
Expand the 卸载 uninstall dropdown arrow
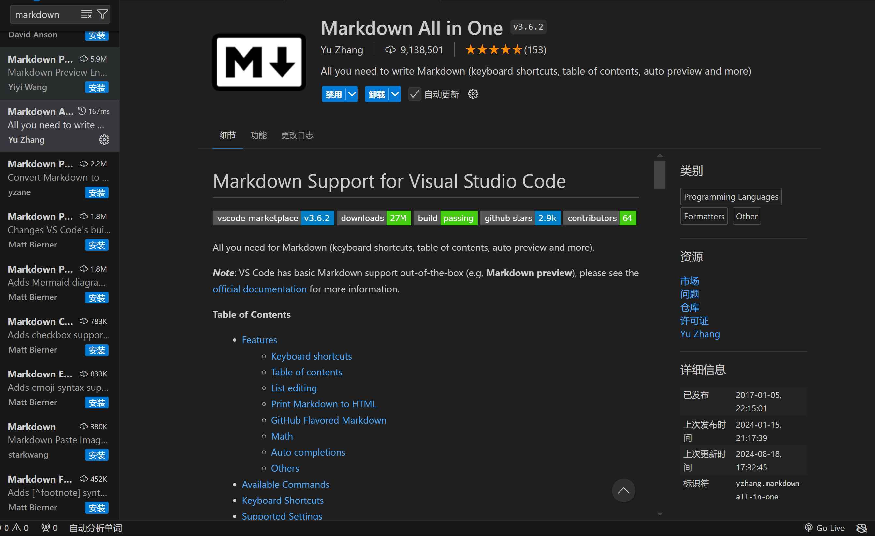(395, 94)
